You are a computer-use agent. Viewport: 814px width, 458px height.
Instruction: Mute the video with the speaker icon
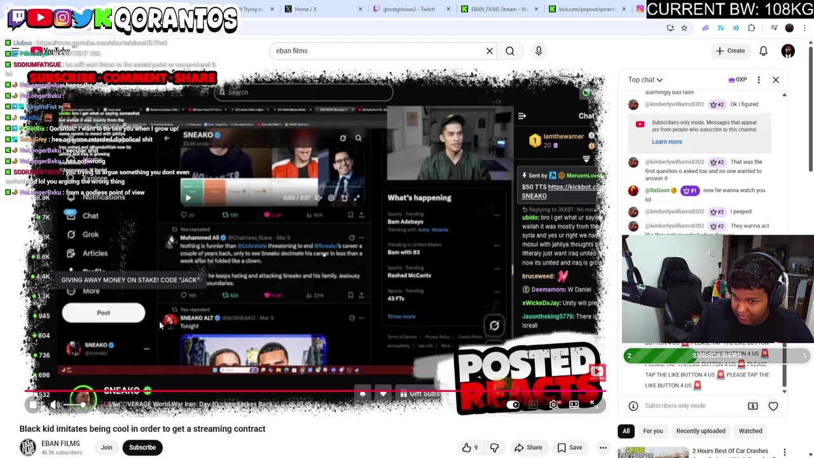55,405
